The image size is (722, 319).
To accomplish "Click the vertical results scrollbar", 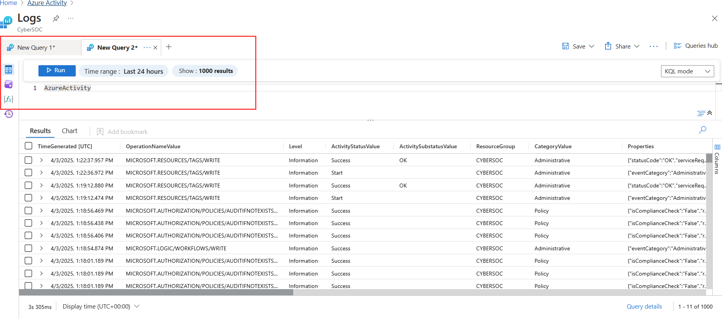I will [709, 158].
